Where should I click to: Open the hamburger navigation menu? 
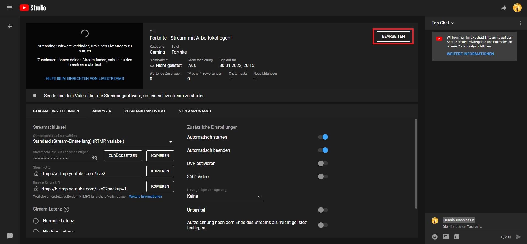(x=10, y=8)
